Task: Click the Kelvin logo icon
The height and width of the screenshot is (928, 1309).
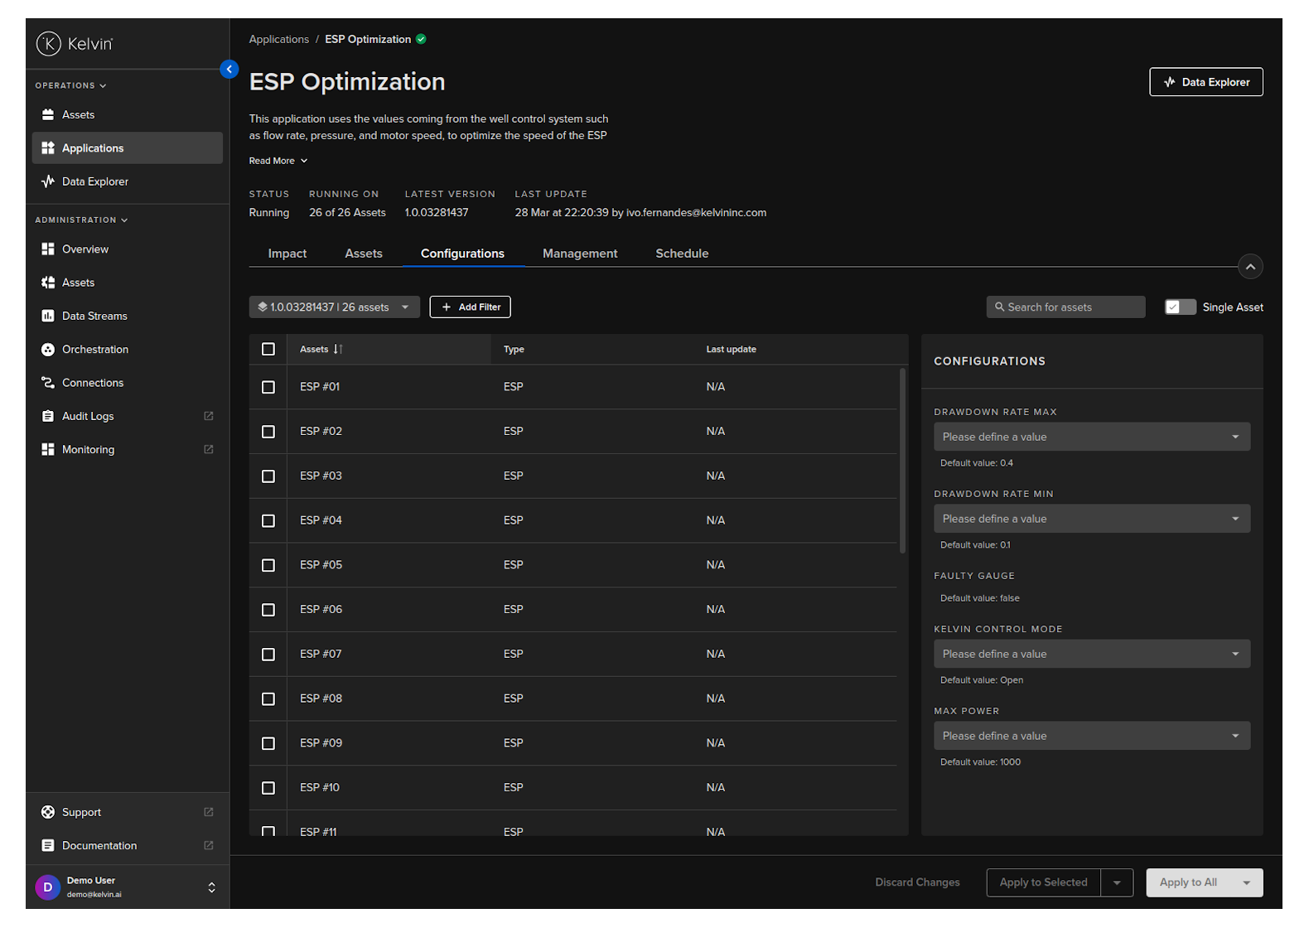Action: (49, 43)
